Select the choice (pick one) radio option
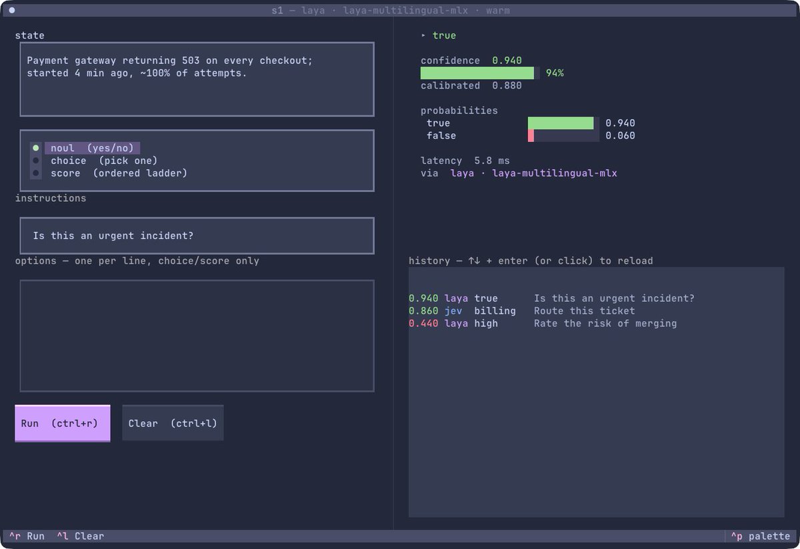The image size is (800, 549). click(x=94, y=161)
